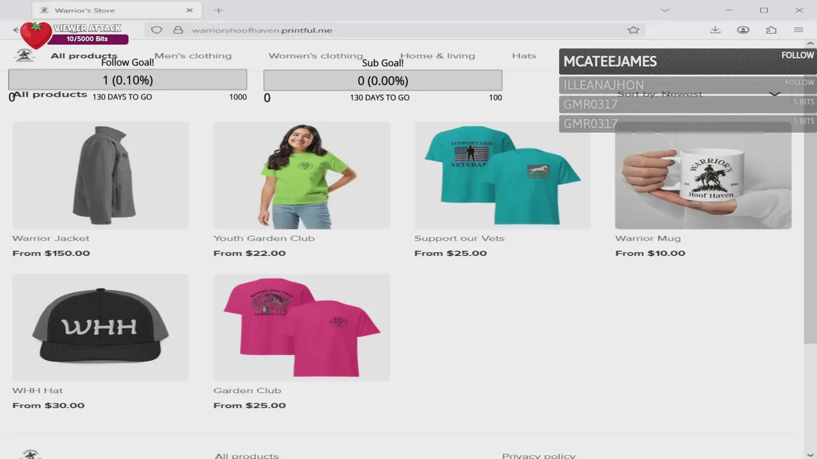The height and width of the screenshot is (459, 817).
Task: Click the price From $30.00
Action: point(49,405)
